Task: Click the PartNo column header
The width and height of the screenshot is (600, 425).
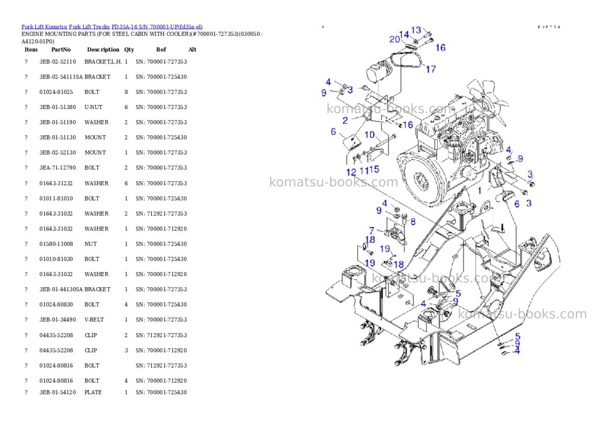Action: [x=61, y=49]
